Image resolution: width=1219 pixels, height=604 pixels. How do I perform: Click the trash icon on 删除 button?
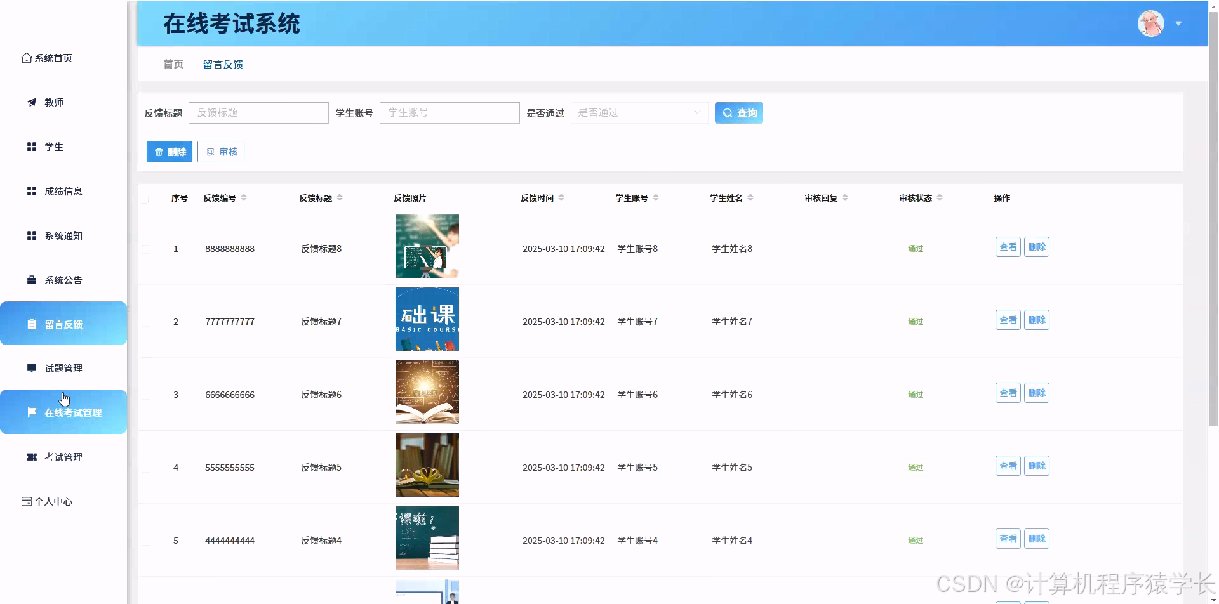(x=159, y=152)
